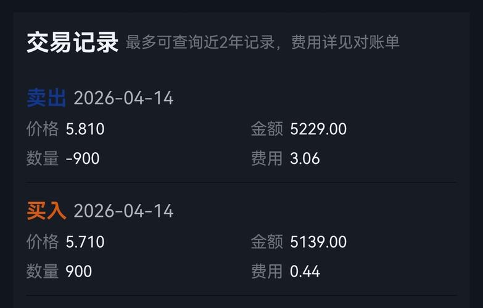
Task: Click the sell price value 5.810
Action: pyautogui.click(x=85, y=129)
